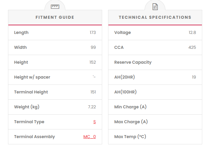Click the Height value 152
The image size is (204, 150).
[93, 62]
